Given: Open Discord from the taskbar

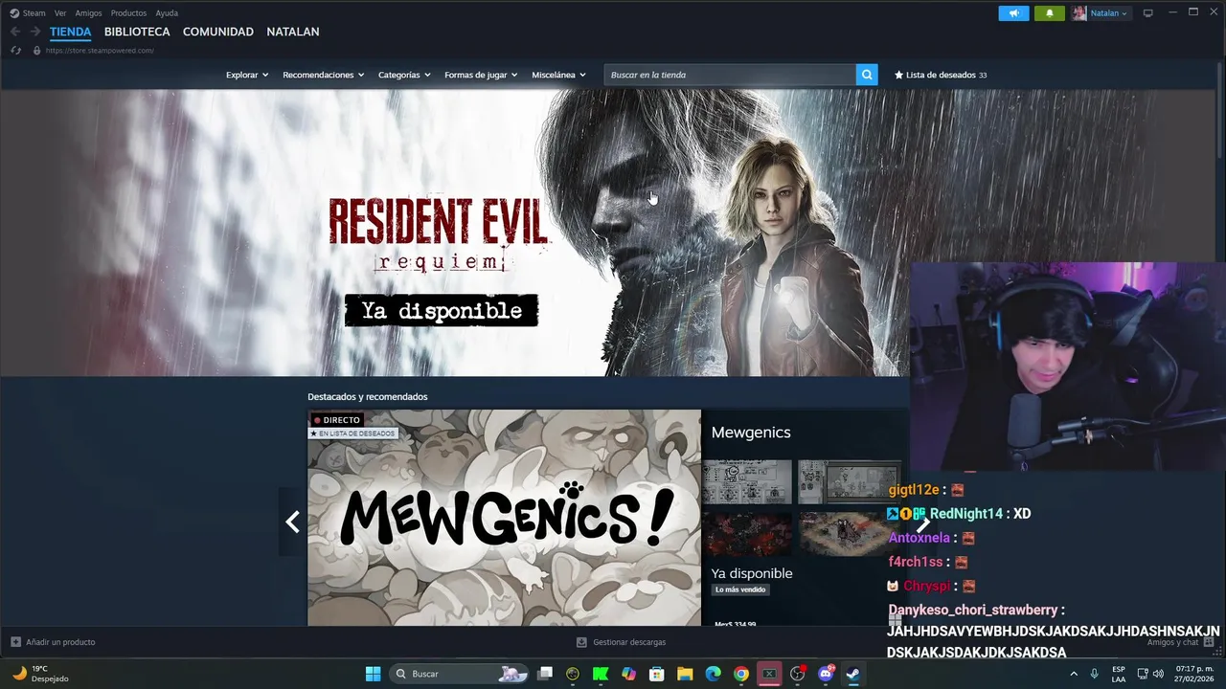Looking at the screenshot, I should (826, 674).
